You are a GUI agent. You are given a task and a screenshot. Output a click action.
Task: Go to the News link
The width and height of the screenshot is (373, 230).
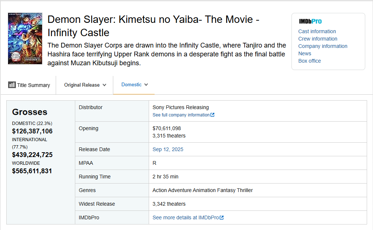[305, 53]
